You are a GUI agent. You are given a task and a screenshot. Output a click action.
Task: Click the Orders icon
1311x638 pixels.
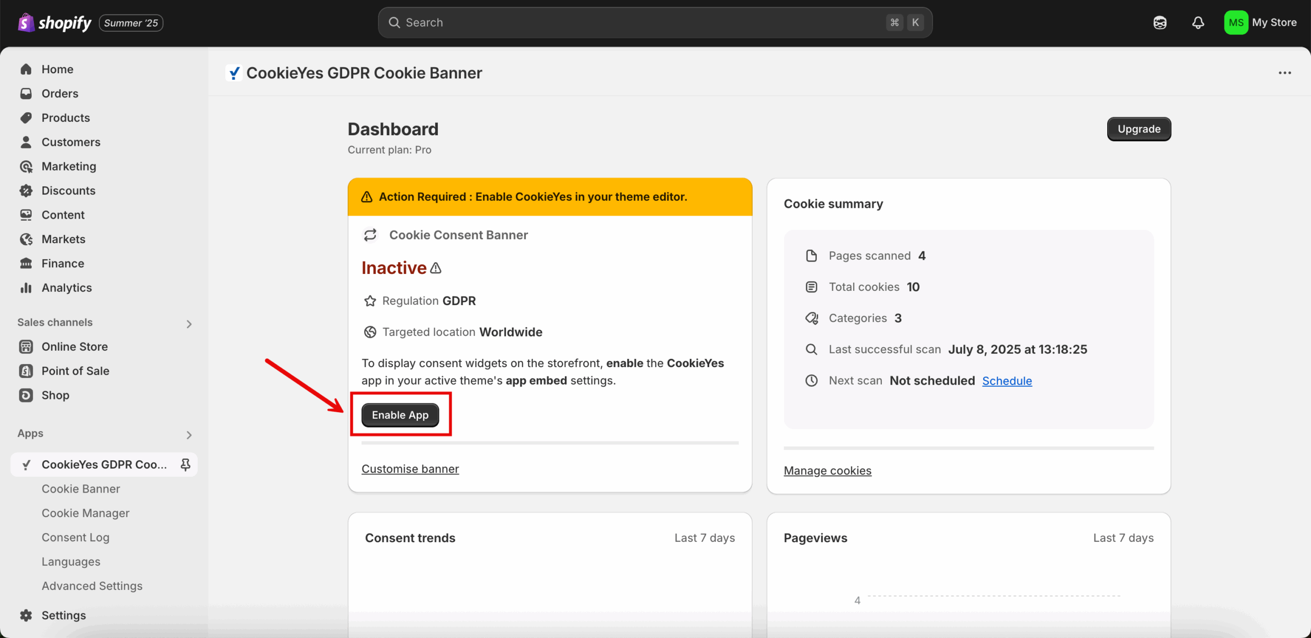click(x=26, y=93)
